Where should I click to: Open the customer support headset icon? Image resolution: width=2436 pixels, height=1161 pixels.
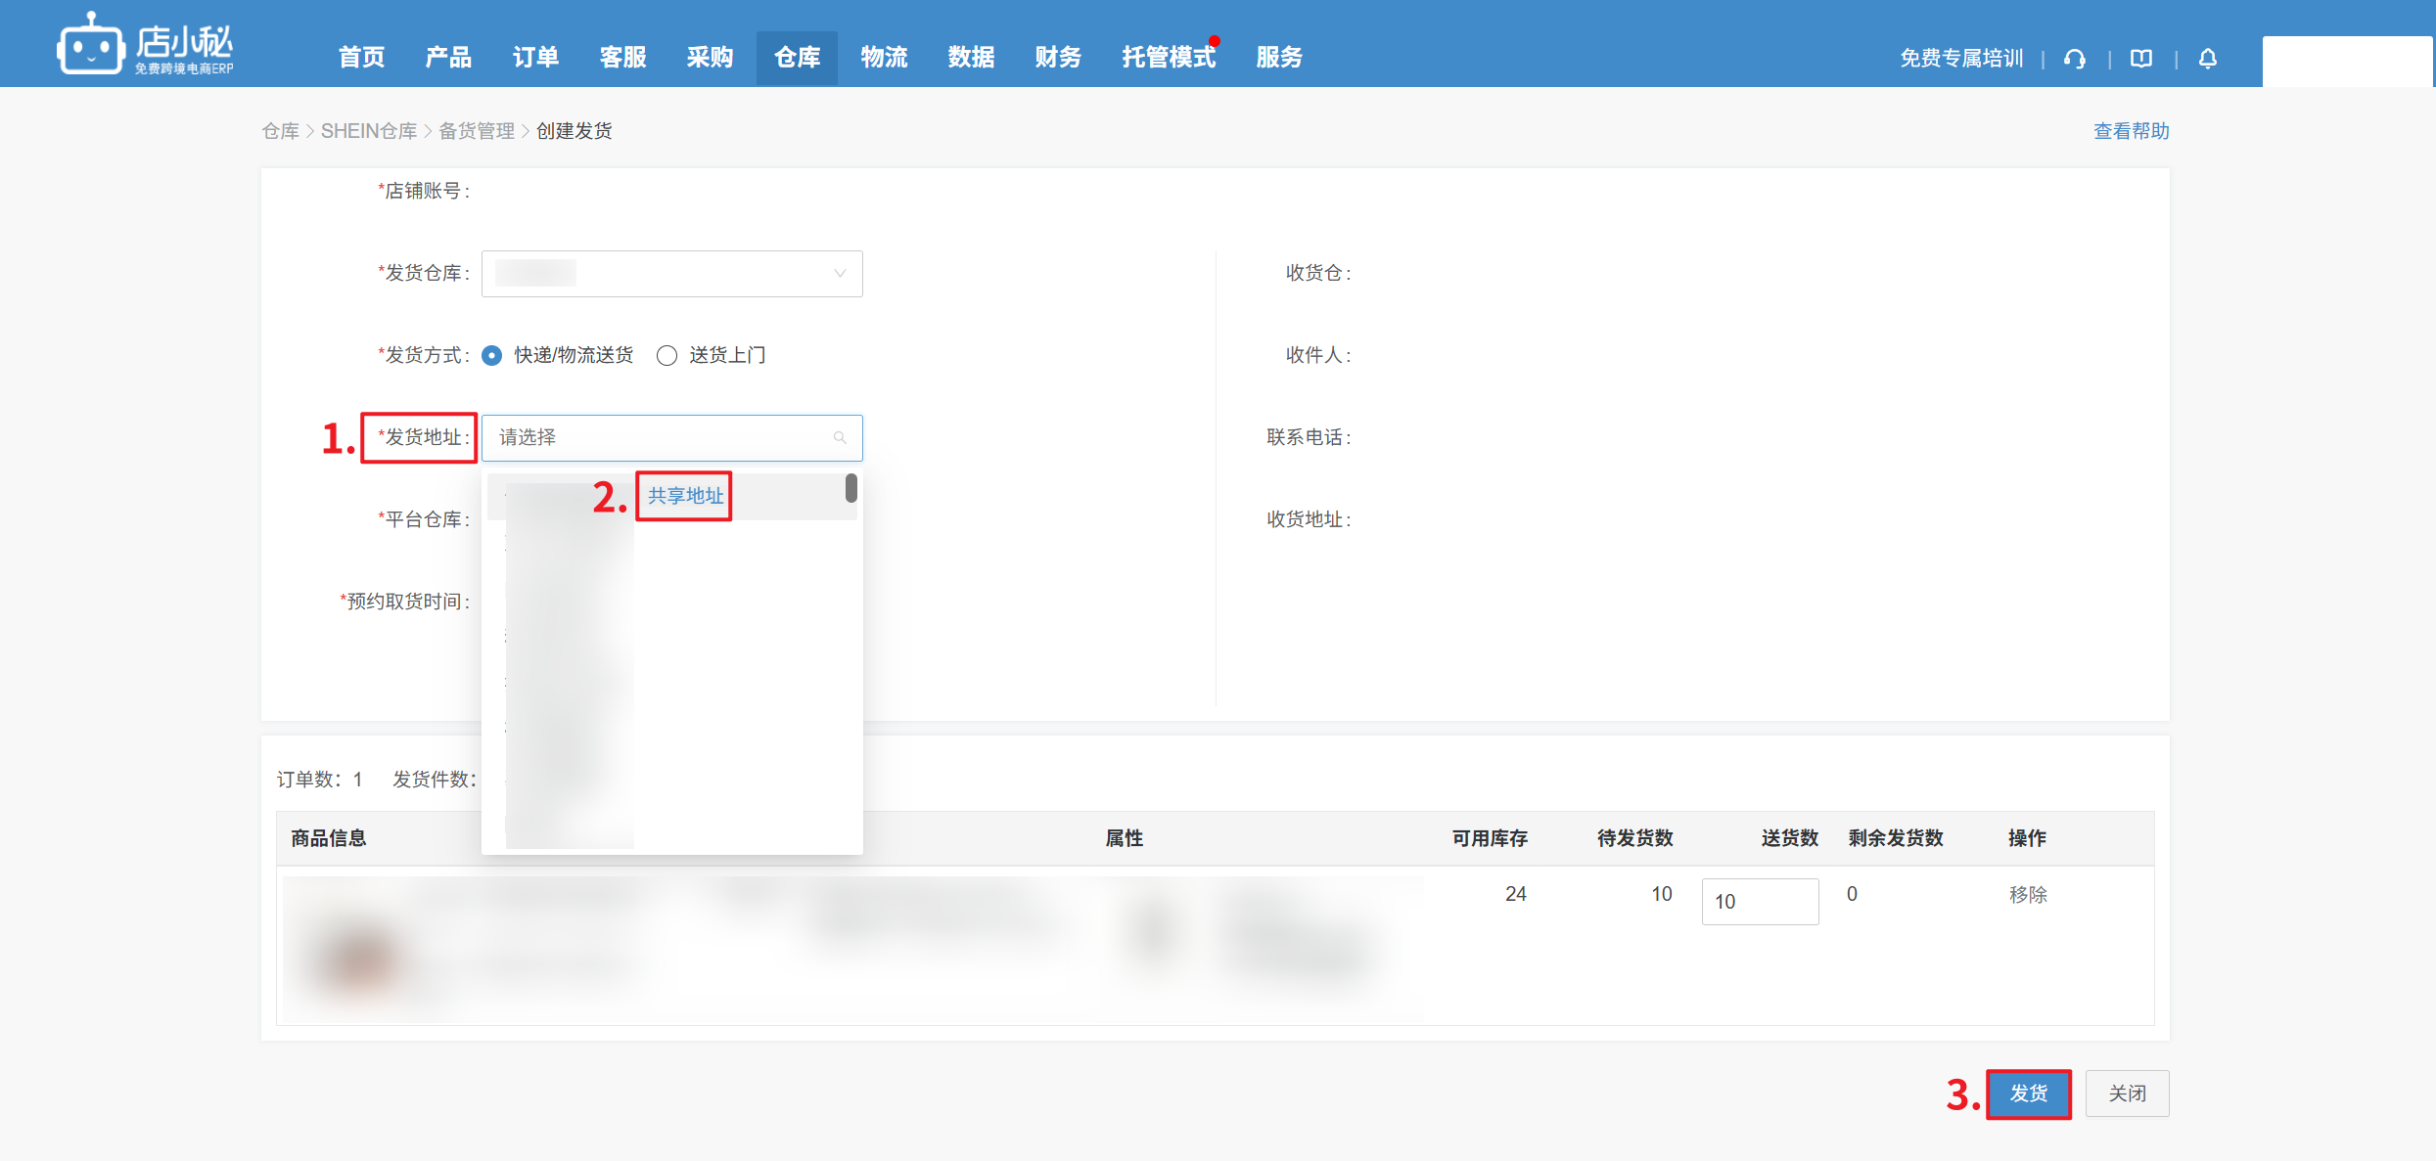point(2074,59)
